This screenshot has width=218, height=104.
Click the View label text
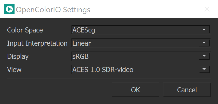[x=14, y=70]
